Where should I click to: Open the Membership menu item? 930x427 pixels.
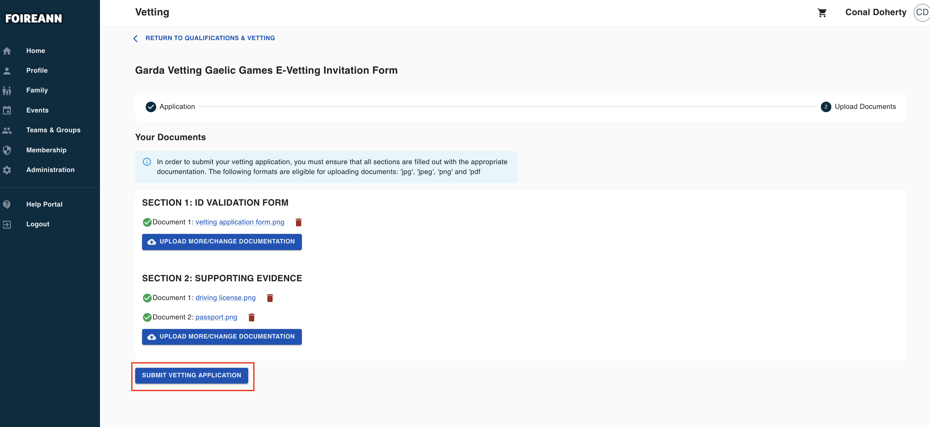click(46, 150)
